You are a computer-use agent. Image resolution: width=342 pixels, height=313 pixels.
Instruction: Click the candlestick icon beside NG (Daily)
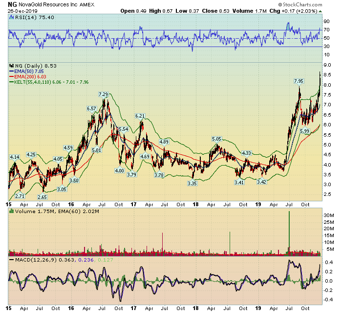pos(11,65)
